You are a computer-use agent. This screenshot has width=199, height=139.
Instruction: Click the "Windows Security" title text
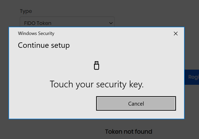pyautogui.click(x=36, y=33)
